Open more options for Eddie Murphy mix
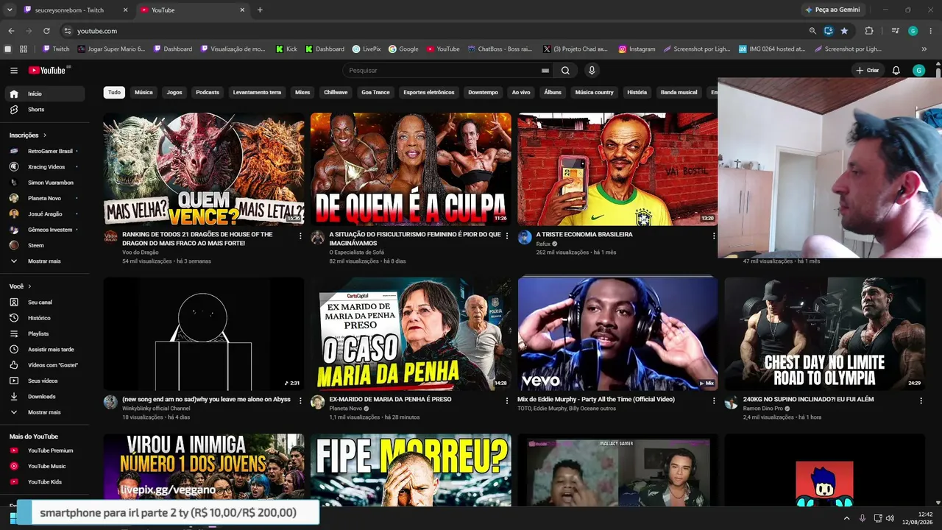This screenshot has height=530, width=942. (x=714, y=401)
